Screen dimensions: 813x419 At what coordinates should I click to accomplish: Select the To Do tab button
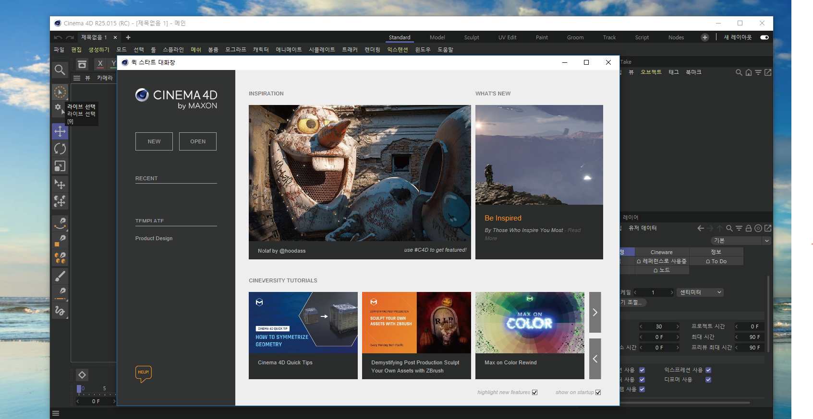pos(716,261)
